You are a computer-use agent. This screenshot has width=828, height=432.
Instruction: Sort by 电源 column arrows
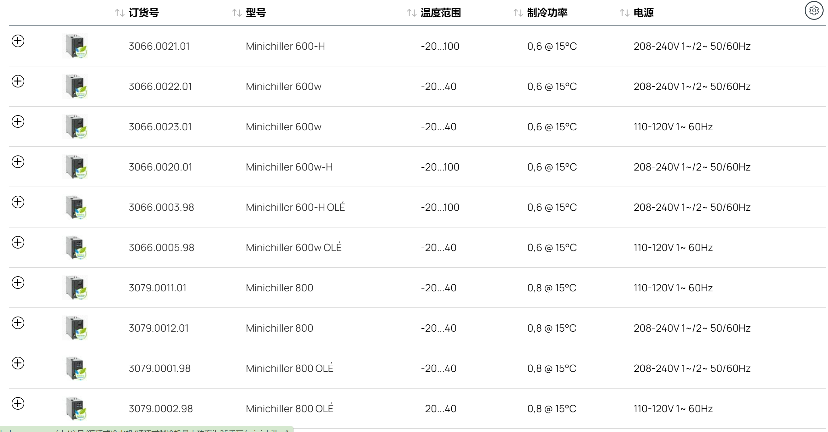tap(624, 13)
